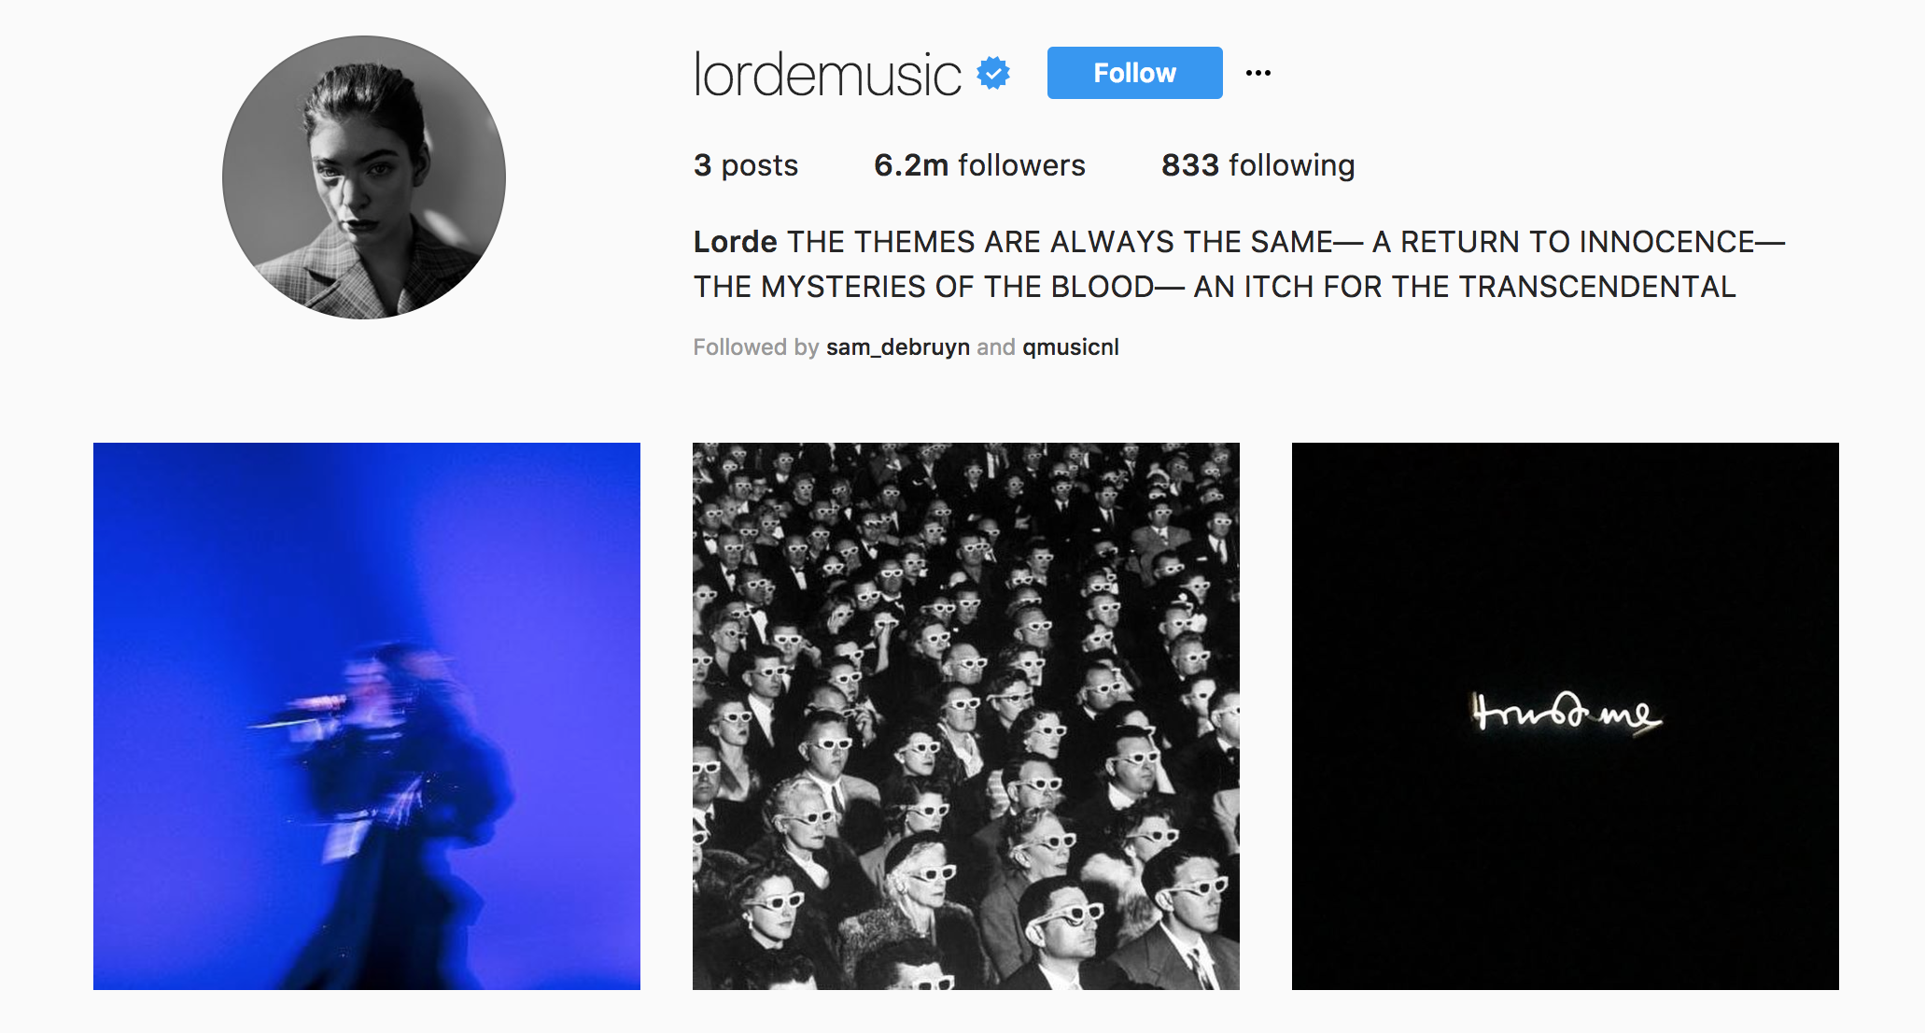
Task: View the 6.2m followers list
Action: 979,165
